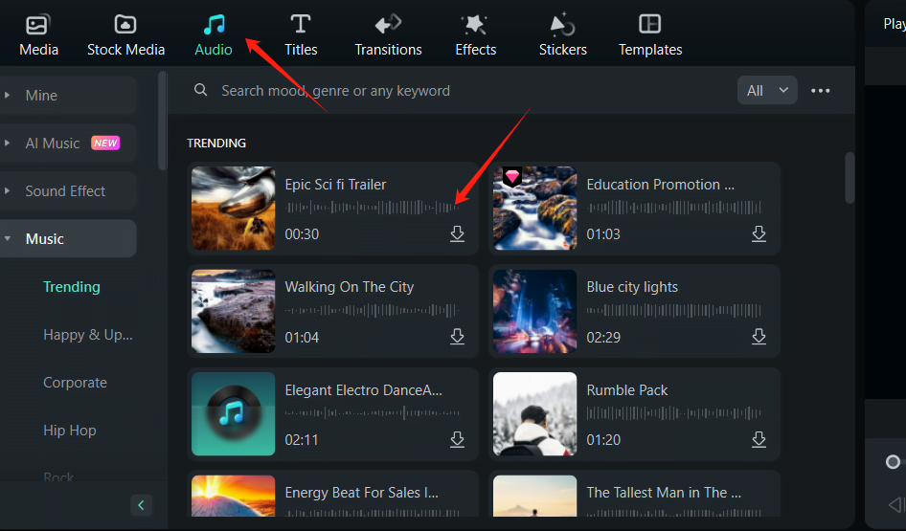Click the Elegant Electro DanceA... thumbnail
The image size is (906, 531).
[234, 414]
